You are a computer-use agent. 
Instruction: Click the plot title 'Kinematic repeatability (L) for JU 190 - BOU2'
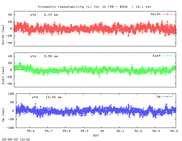point(83,7)
